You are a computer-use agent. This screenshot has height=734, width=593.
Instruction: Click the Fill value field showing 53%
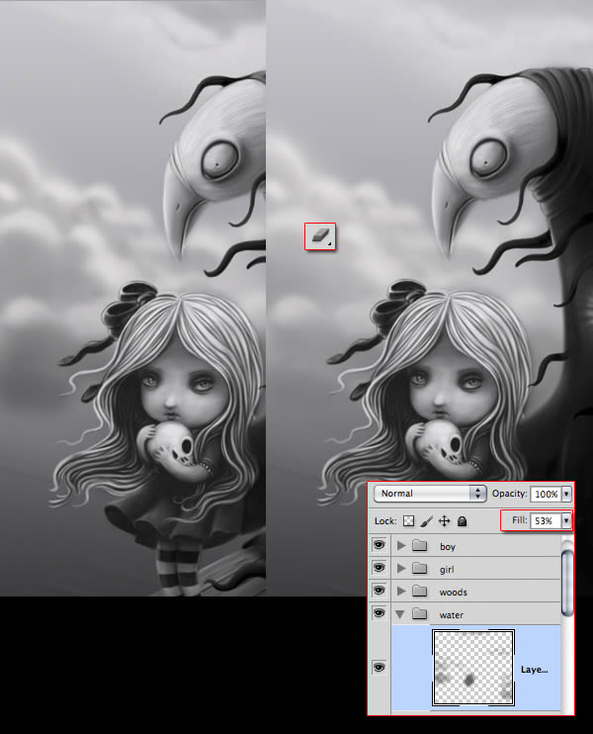546,520
